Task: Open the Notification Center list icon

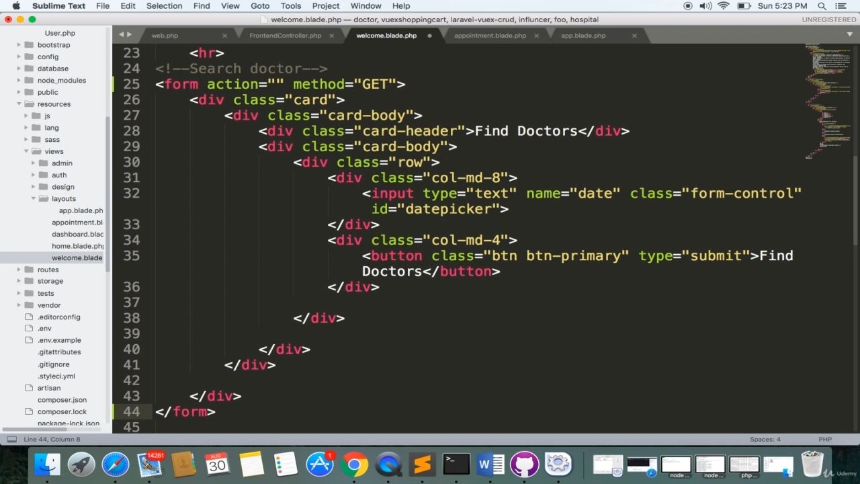Action: click(x=843, y=6)
